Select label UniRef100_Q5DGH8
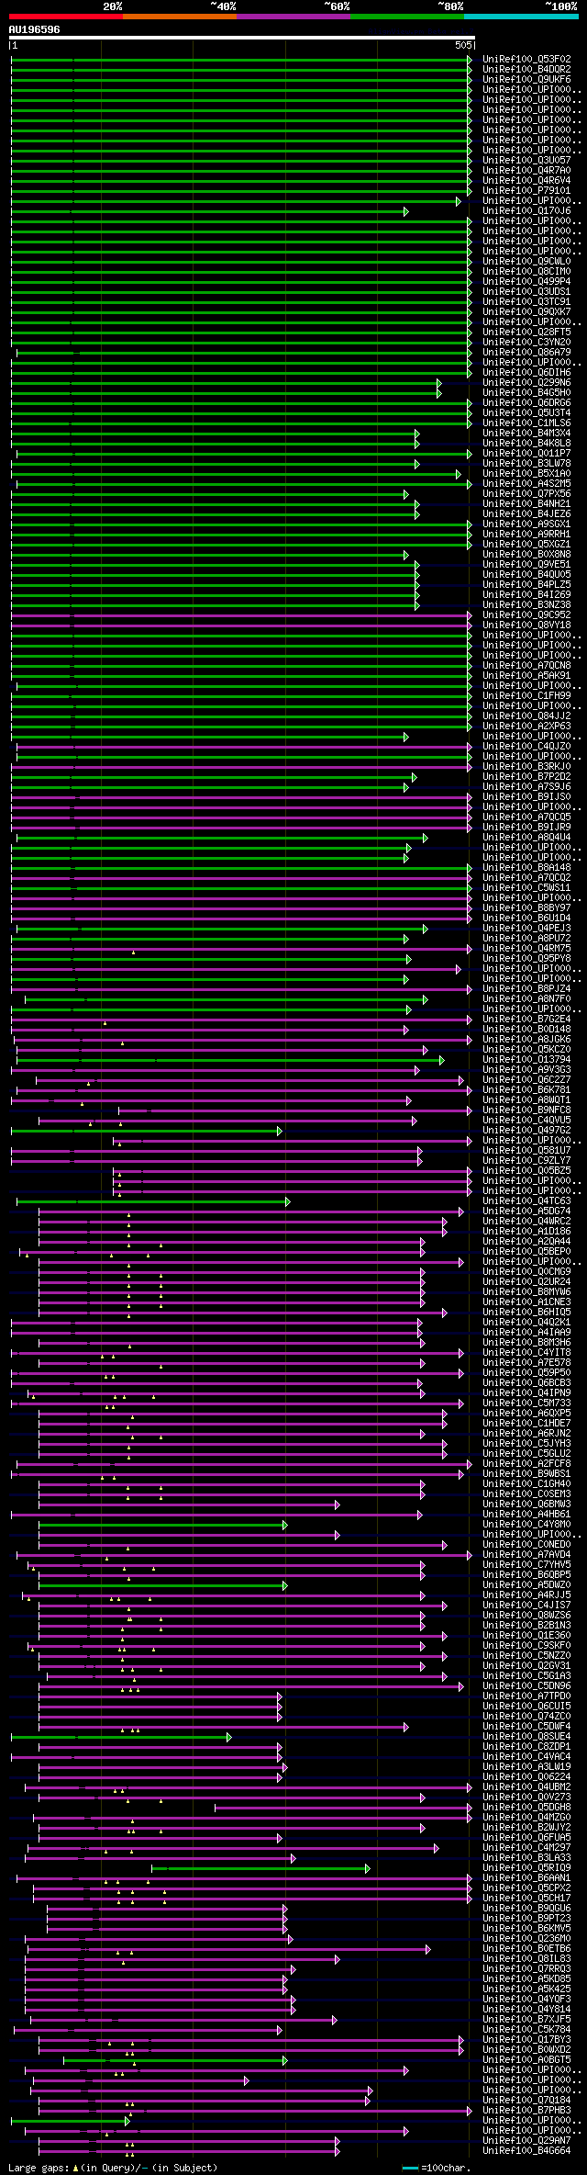587x2175 pixels. [x=526, y=1808]
